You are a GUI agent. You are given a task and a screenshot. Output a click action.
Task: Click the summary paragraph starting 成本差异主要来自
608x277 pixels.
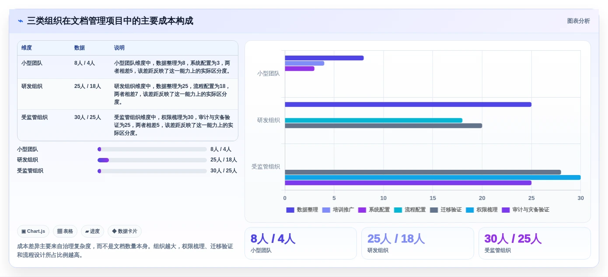tap(125, 251)
